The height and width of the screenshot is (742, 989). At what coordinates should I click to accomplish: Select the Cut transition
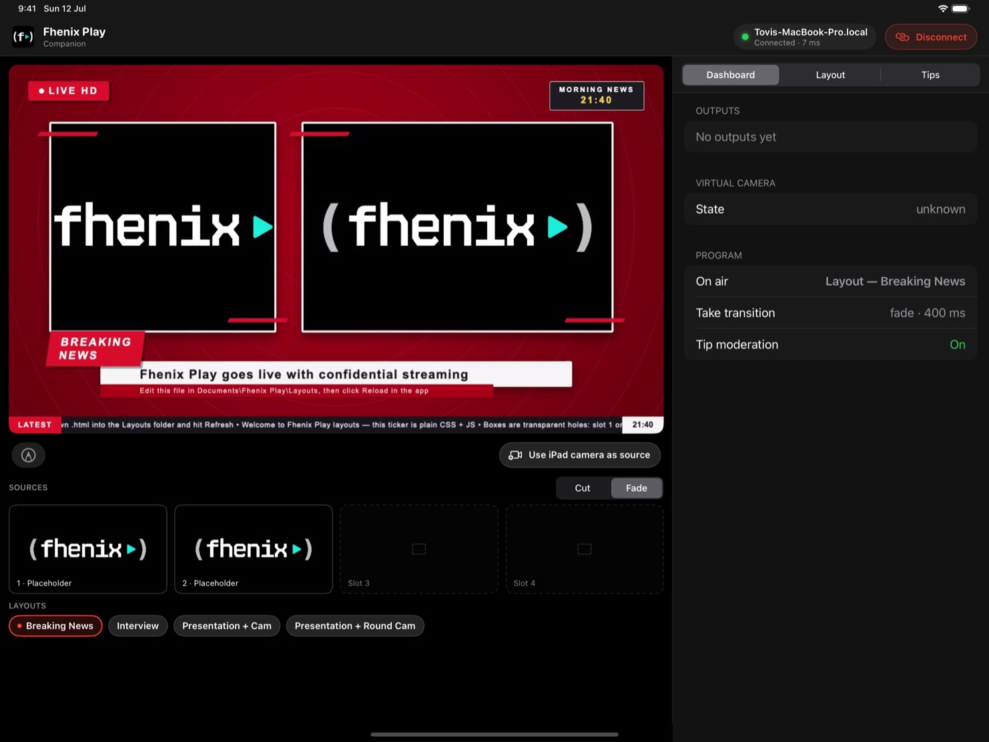pos(583,488)
